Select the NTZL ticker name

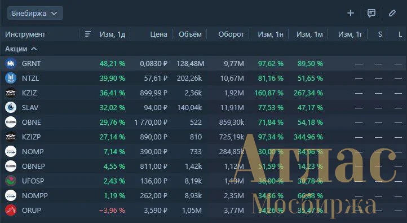(x=30, y=78)
